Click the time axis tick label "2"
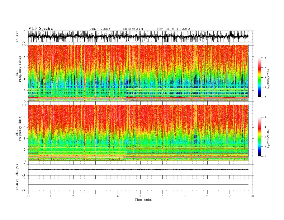The height and width of the screenshot is (220, 284). [x=73, y=196]
